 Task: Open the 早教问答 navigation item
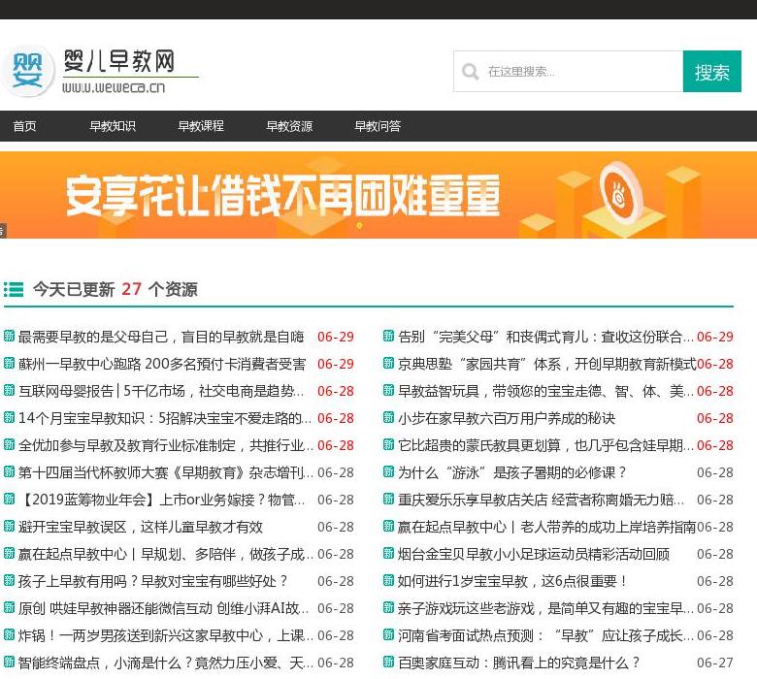[x=378, y=126]
